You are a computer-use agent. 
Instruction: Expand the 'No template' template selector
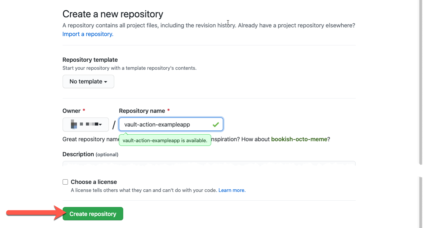pyautogui.click(x=88, y=81)
